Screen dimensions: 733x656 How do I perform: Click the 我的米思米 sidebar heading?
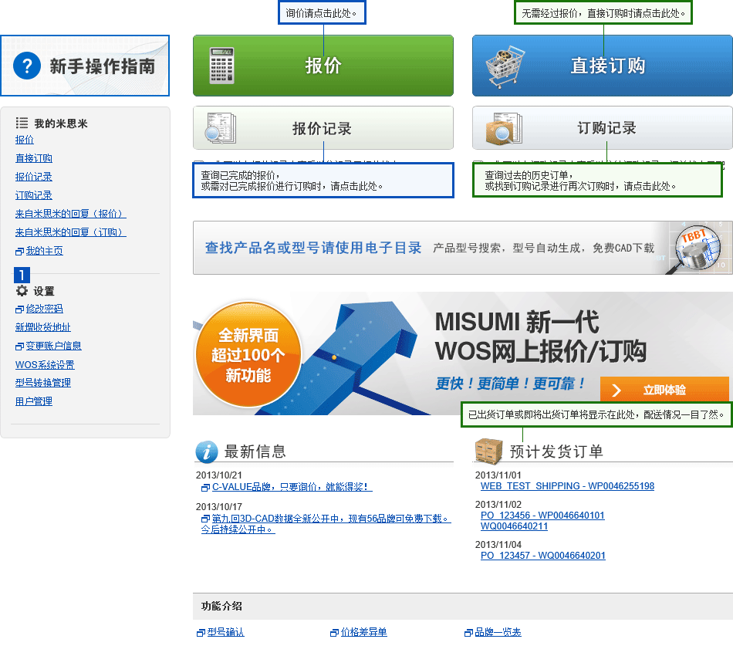tap(61, 123)
